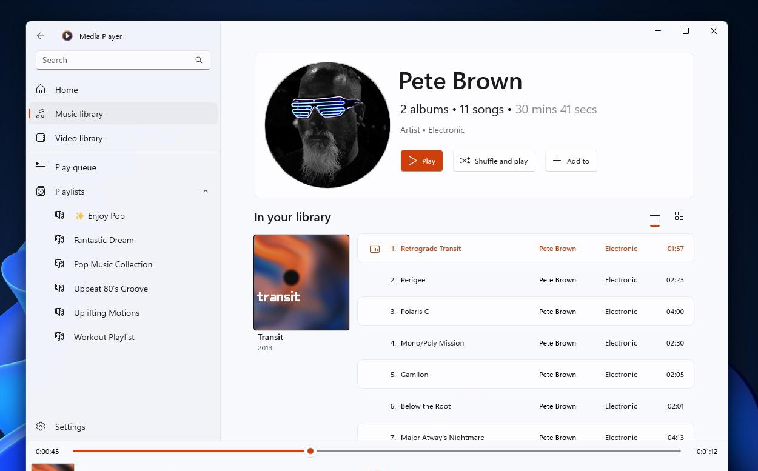Select the Major Atway's Nightmare track

pyautogui.click(x=526, y=432)
